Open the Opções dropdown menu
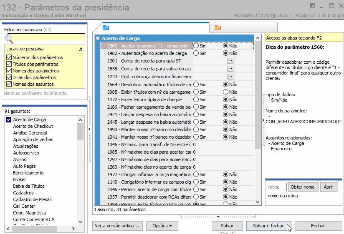 pyautogui.click(x=162, y=226)
